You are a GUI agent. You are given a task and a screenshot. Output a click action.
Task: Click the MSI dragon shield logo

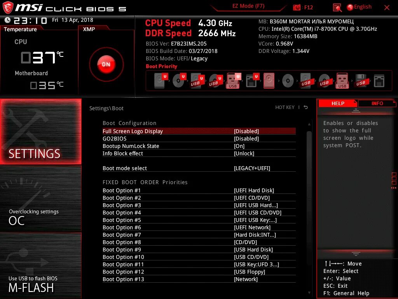pyautogui.click(x=8, y=7)
